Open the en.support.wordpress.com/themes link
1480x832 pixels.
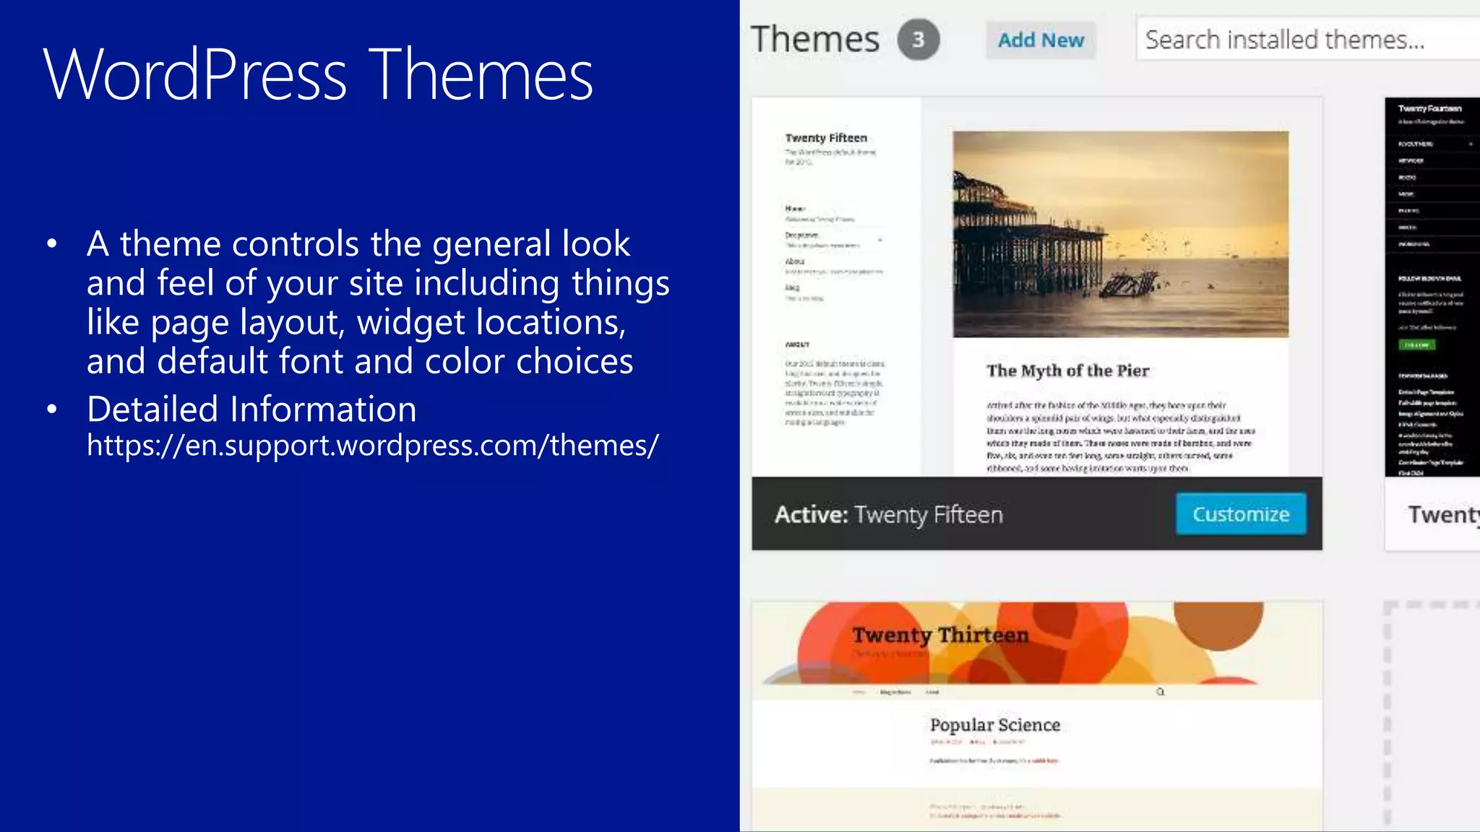click(x=372, y=445)
